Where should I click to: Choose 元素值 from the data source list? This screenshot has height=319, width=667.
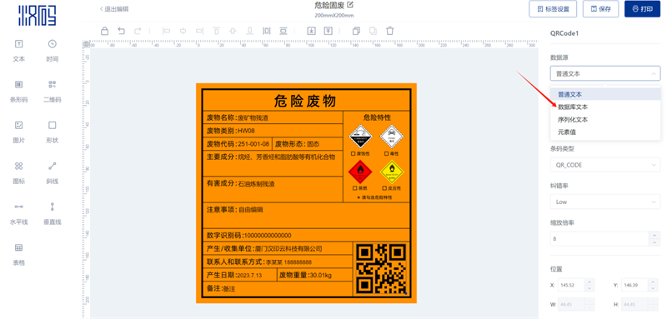[605, 132]
